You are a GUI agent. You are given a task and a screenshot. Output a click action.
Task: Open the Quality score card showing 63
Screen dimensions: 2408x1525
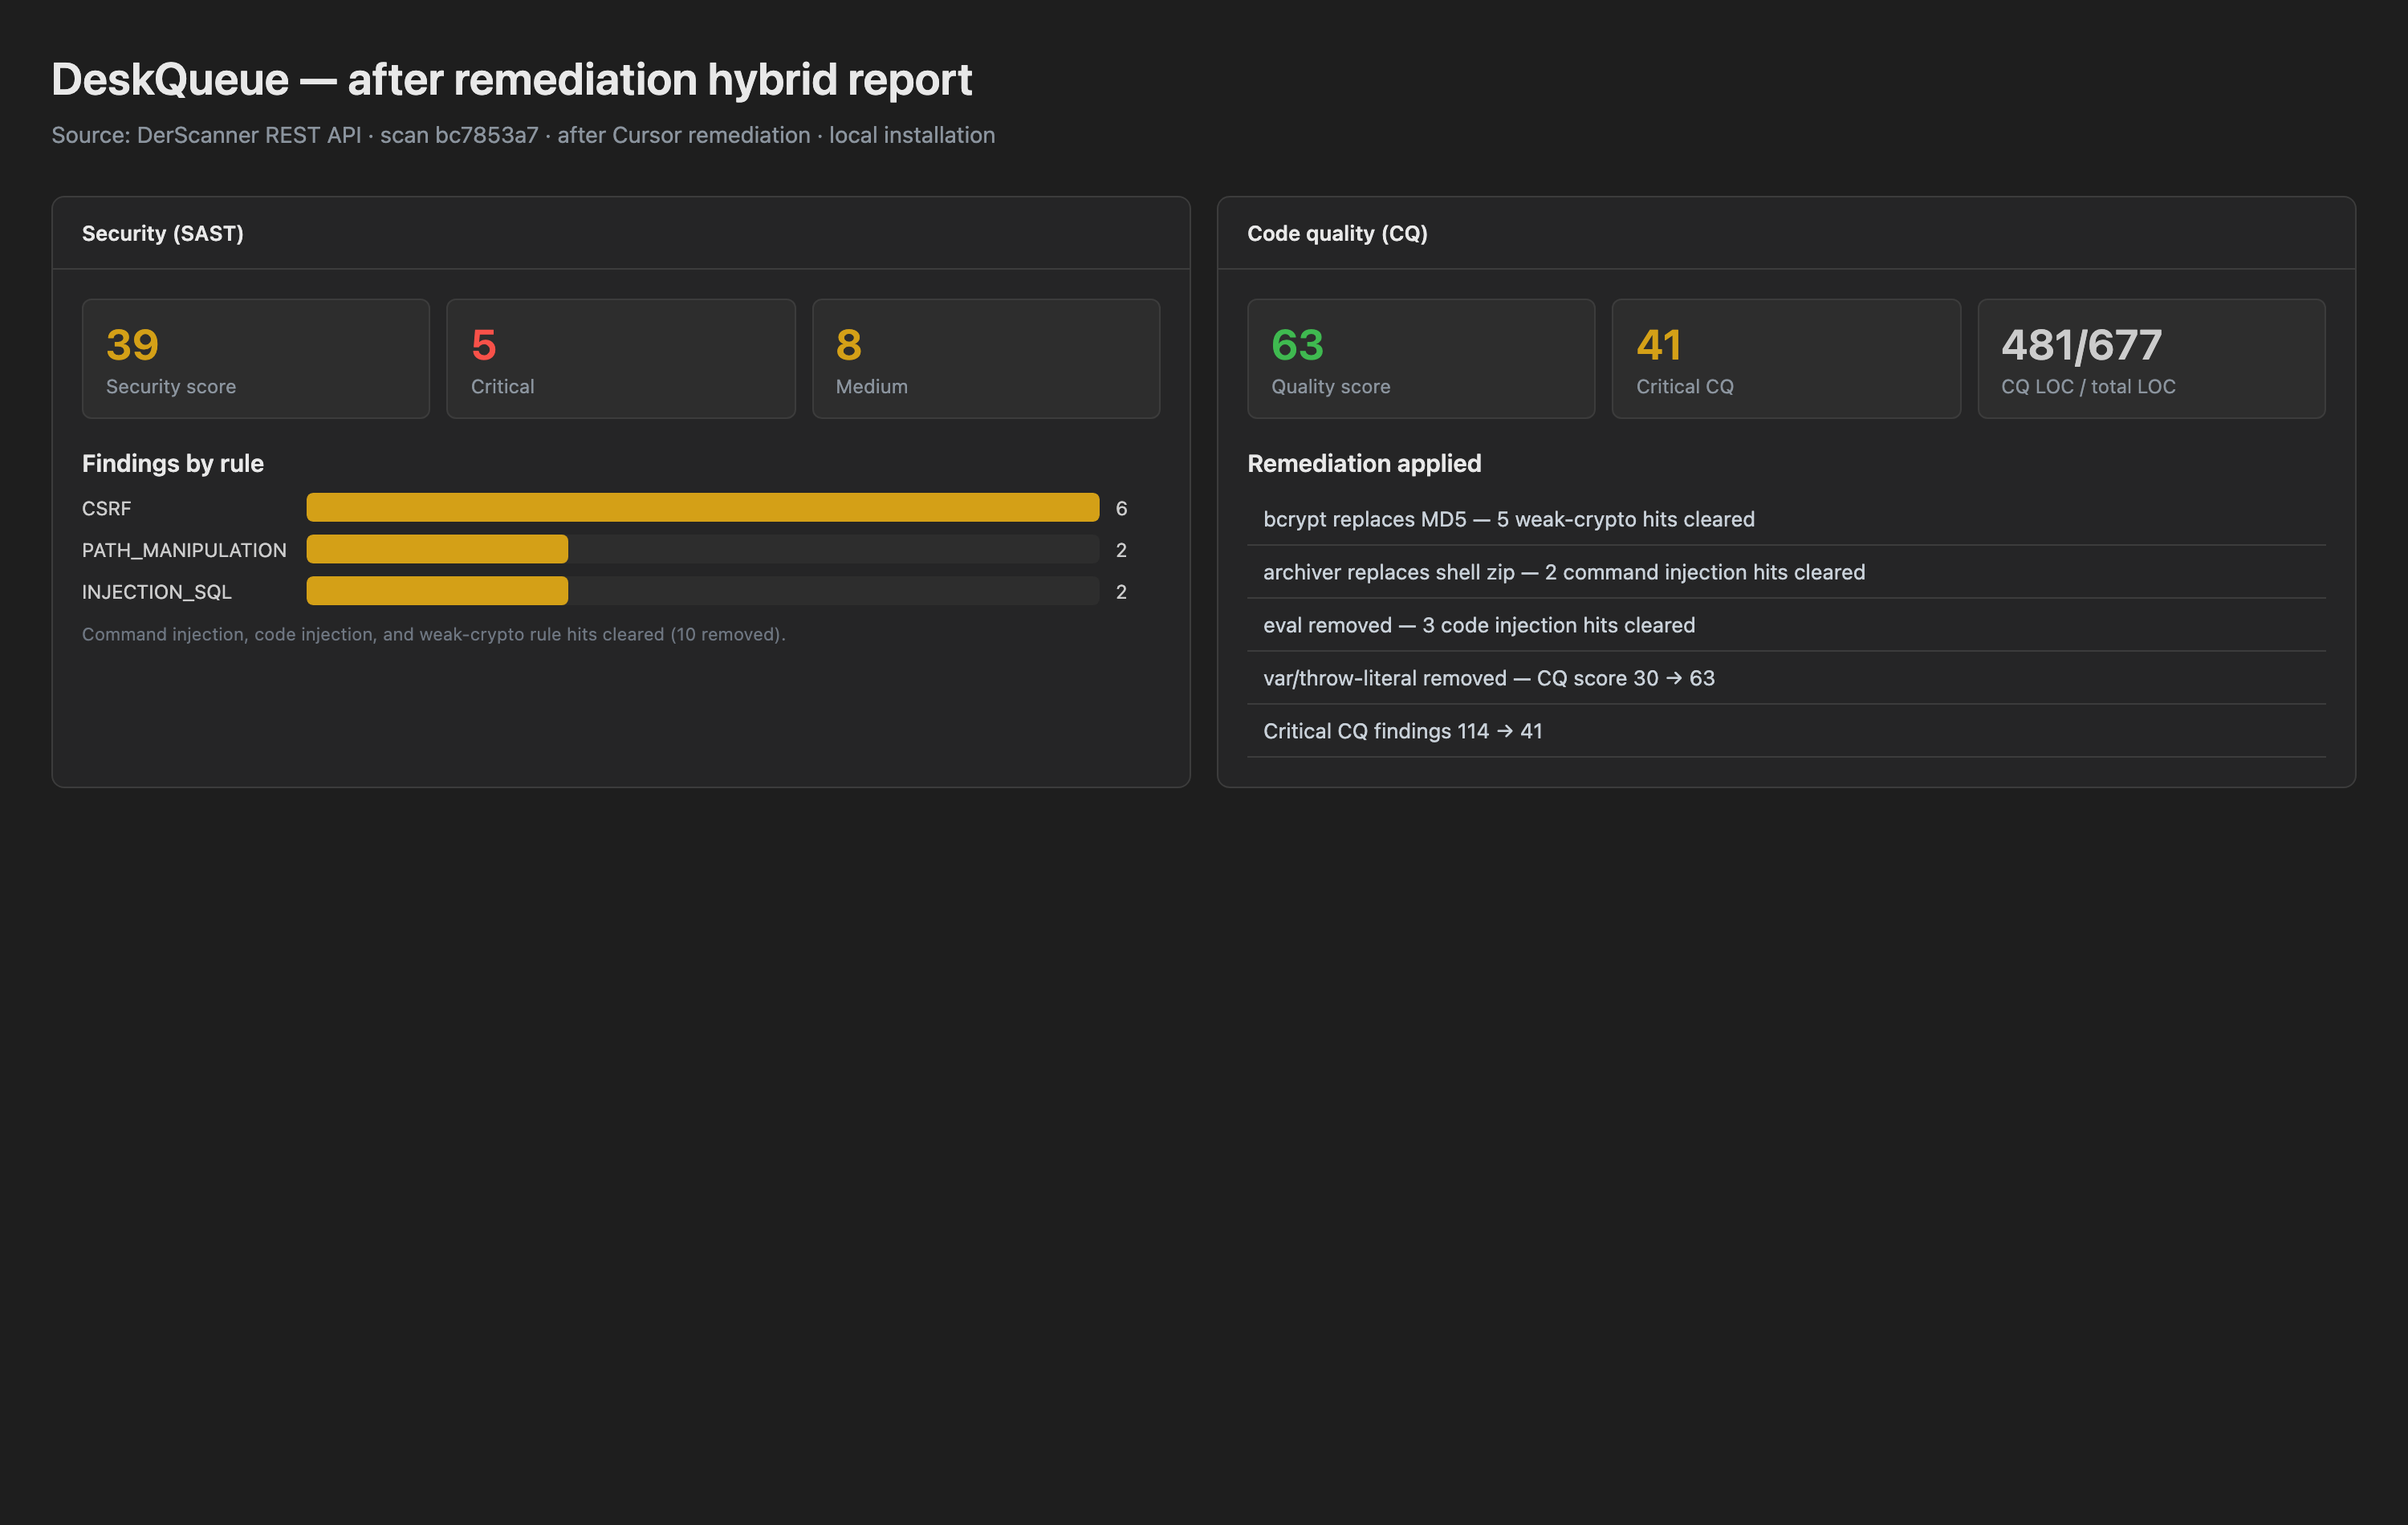(1421, 358)
